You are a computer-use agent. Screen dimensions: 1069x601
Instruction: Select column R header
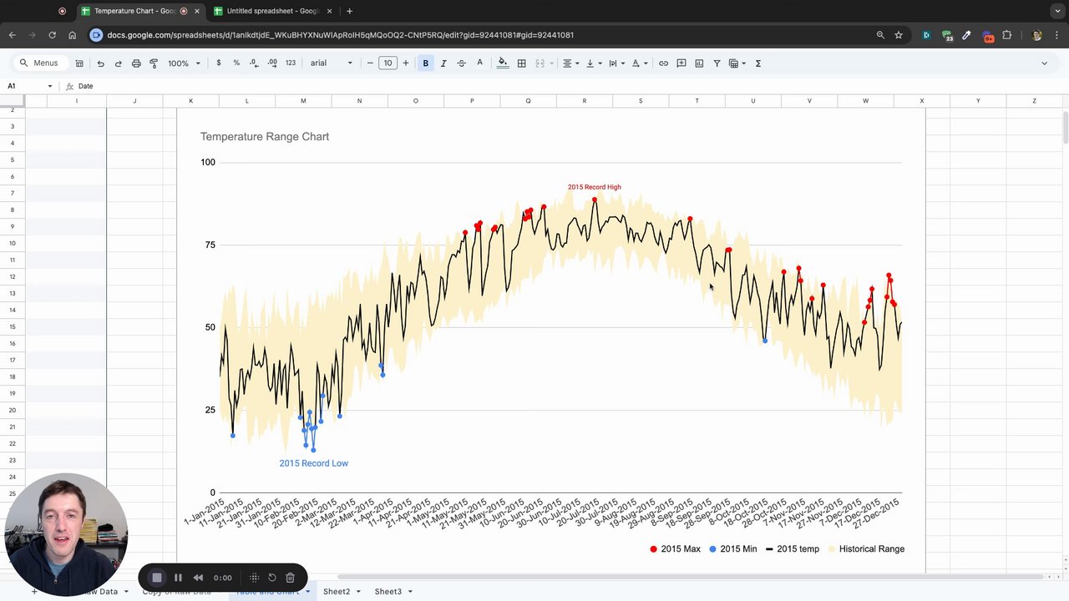(585, 101)
